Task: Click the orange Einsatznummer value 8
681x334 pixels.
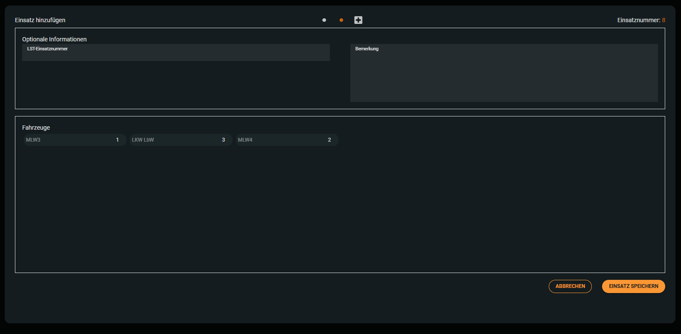Action: (664, 20)
